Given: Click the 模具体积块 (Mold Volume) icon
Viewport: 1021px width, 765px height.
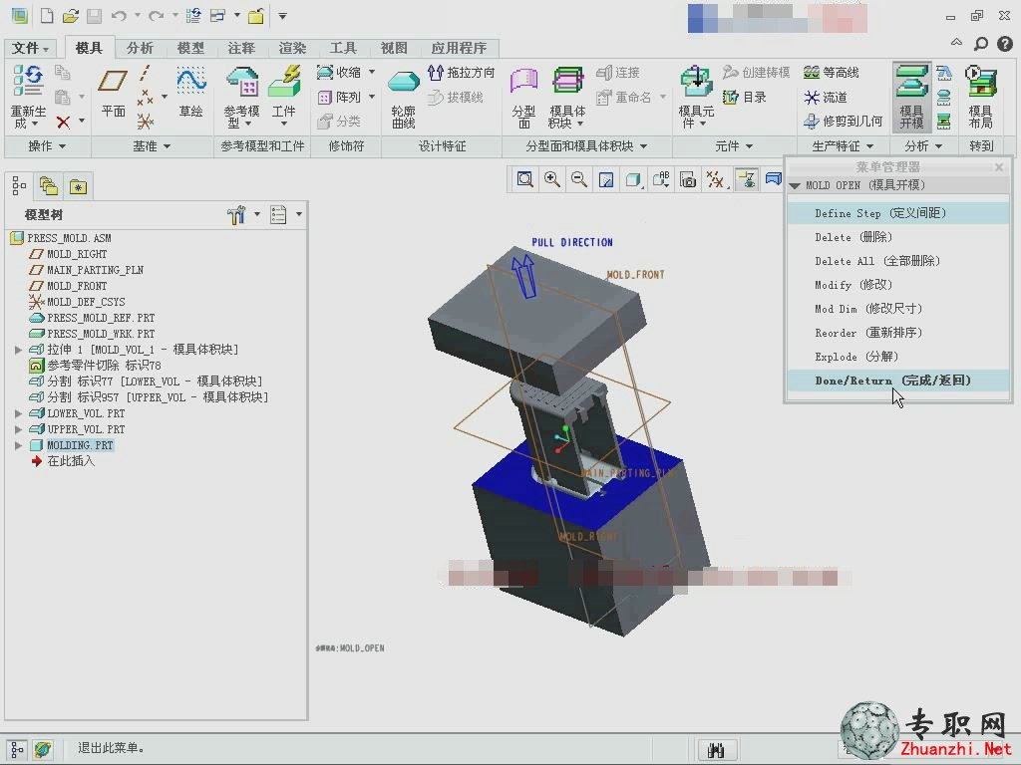Looking at the screenshot, I should [x=567, y=81].
